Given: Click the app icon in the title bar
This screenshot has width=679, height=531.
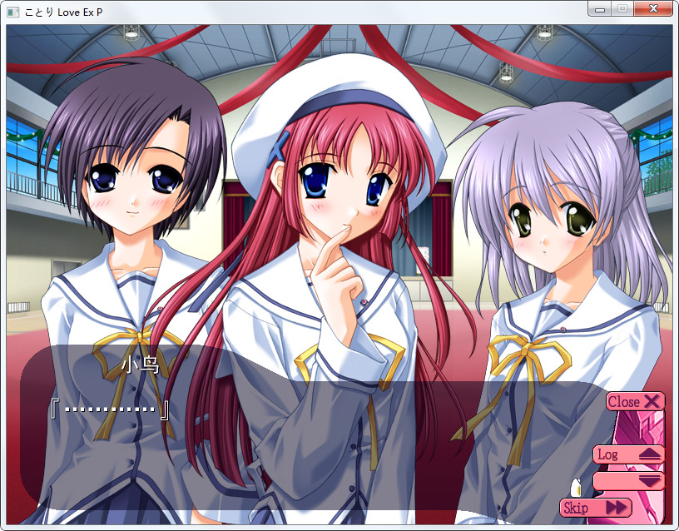Looking at the screenshot, I should (12, 11).
